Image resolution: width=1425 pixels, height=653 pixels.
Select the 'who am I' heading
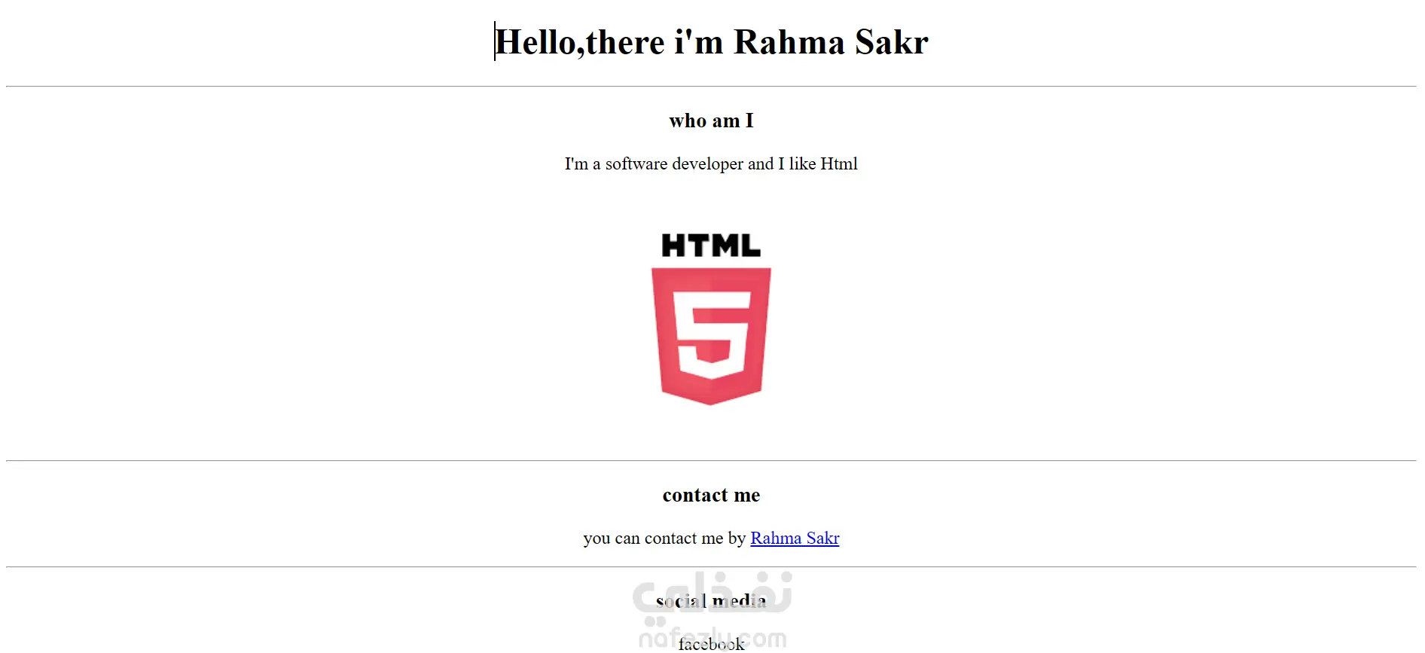(711, 121)
